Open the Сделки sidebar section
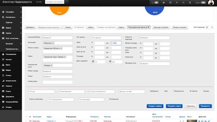 point(11,33)
